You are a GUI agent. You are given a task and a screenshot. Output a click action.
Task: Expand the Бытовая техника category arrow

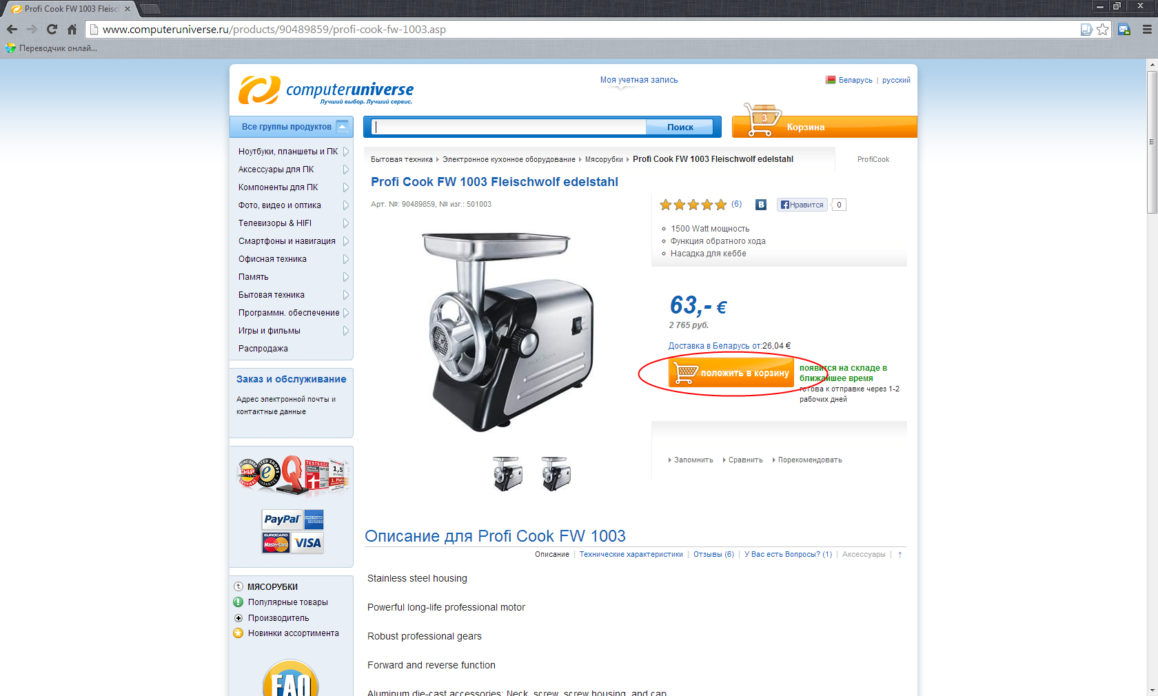click(x=345, y=295)
